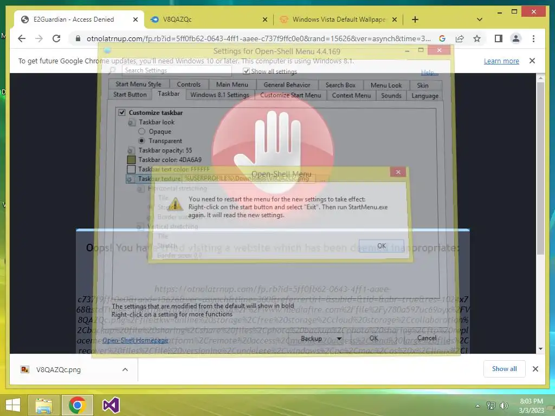
Task: Reload the current Chrome page
Action: [56, 38]
